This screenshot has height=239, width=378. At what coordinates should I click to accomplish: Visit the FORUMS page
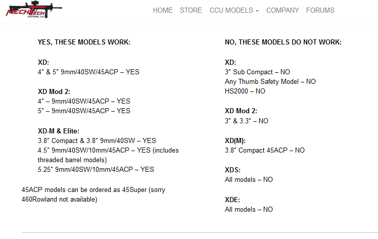coord(320,11)
